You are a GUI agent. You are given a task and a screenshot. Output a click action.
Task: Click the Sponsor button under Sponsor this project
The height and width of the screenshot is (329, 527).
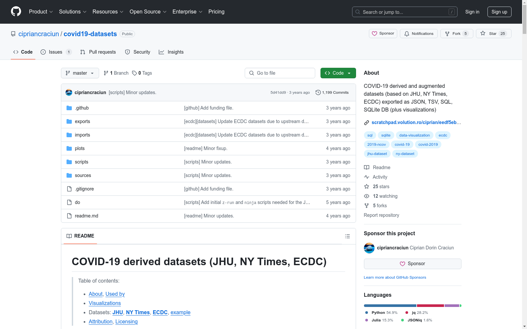click(x=412, y=264)
